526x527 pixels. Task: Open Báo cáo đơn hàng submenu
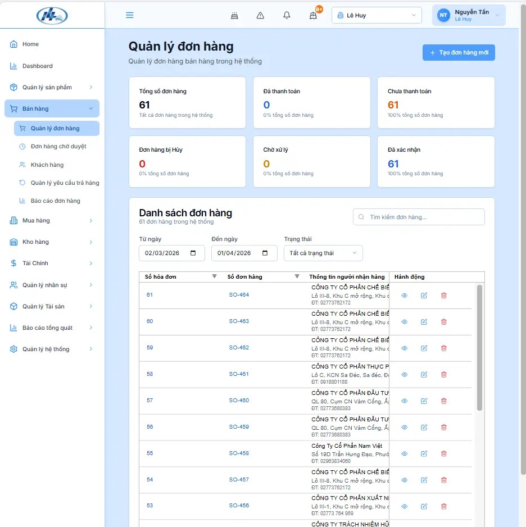[57, 201]
